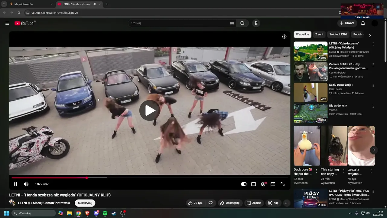
Task: Open the YouTube hamburger guide menu
Action: [7, 23]
